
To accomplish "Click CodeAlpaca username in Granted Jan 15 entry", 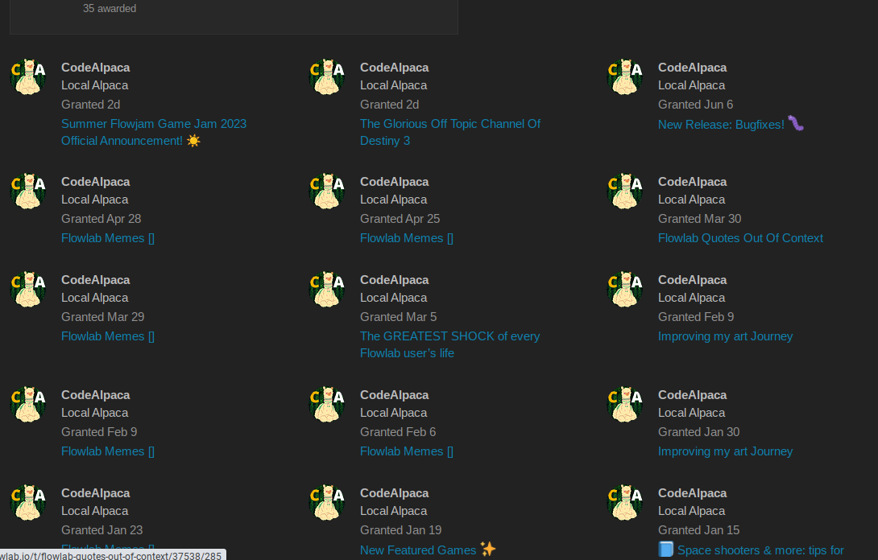I will point(692,493).
